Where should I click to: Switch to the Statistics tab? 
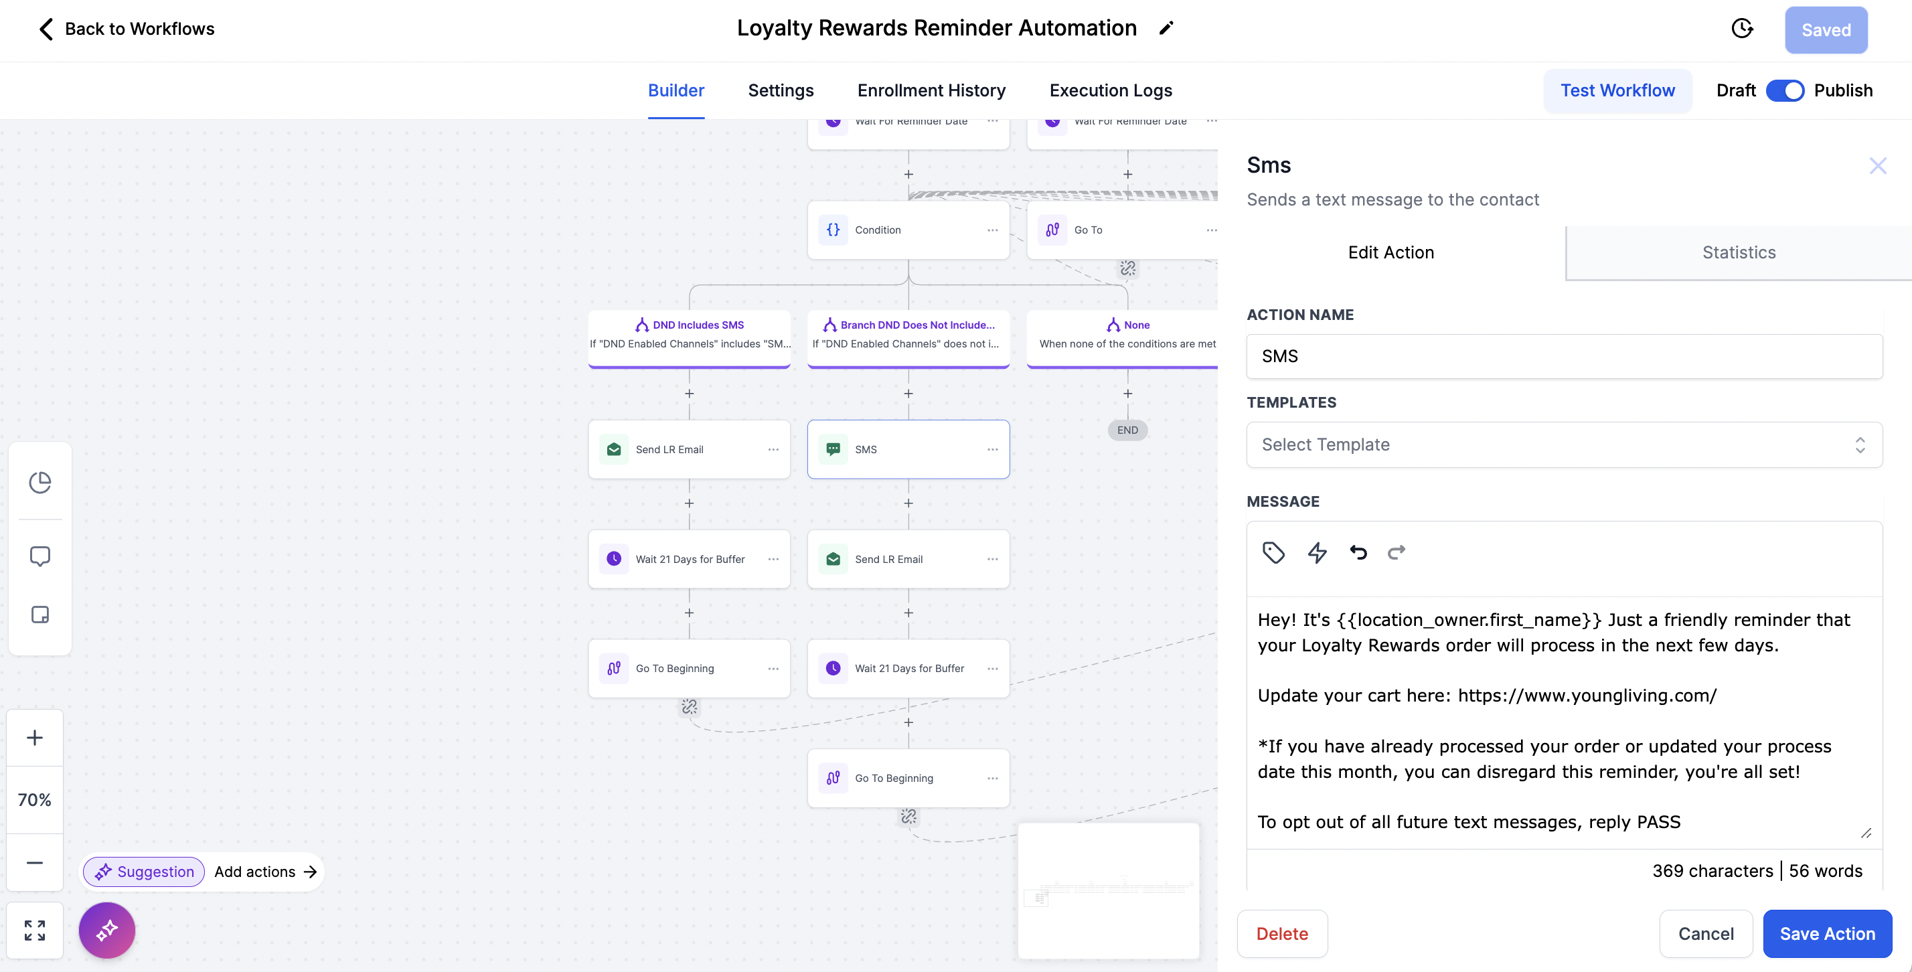[x=1739, y=252]
